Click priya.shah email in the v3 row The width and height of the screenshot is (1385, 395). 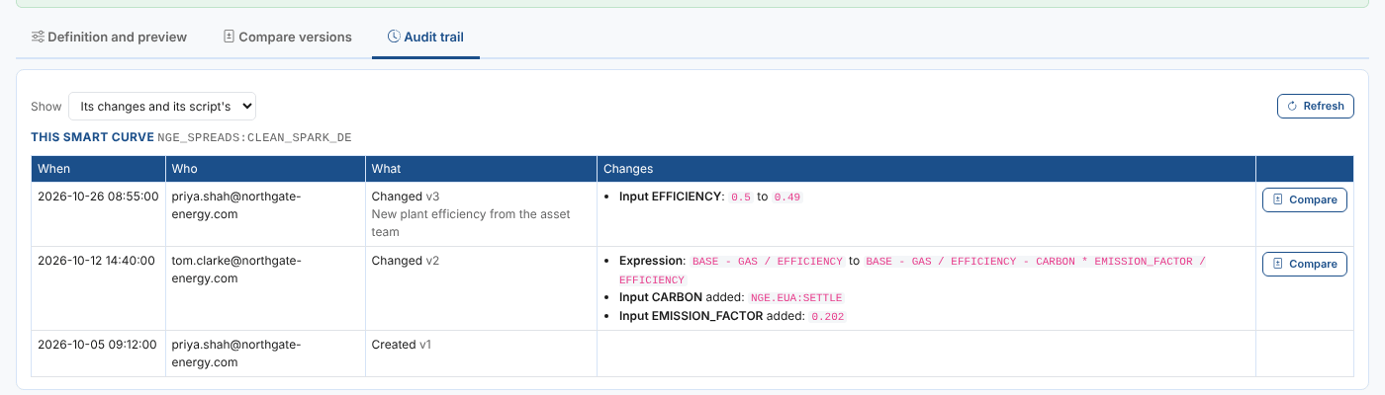pyautogui.click(x=236, y=205)
